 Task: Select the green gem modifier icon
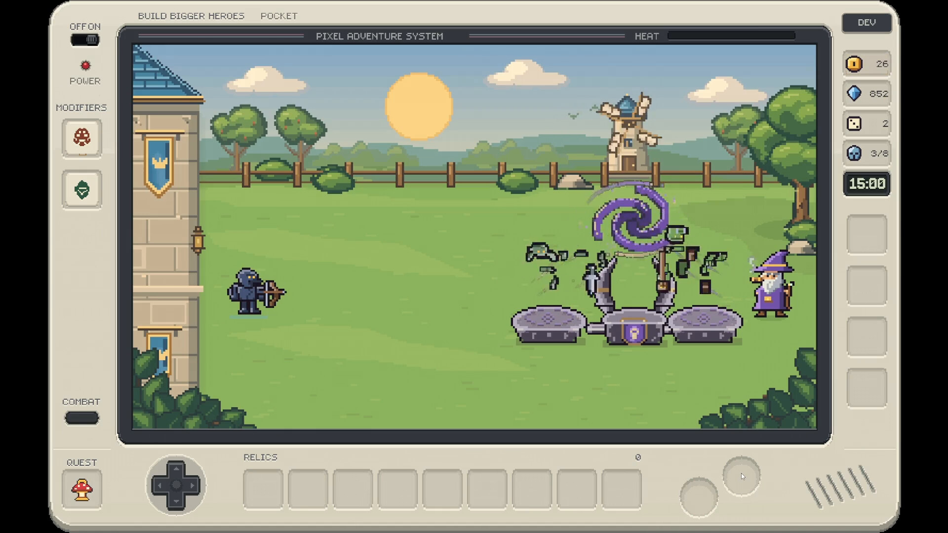pyautogui.click(x=82, y=190)
